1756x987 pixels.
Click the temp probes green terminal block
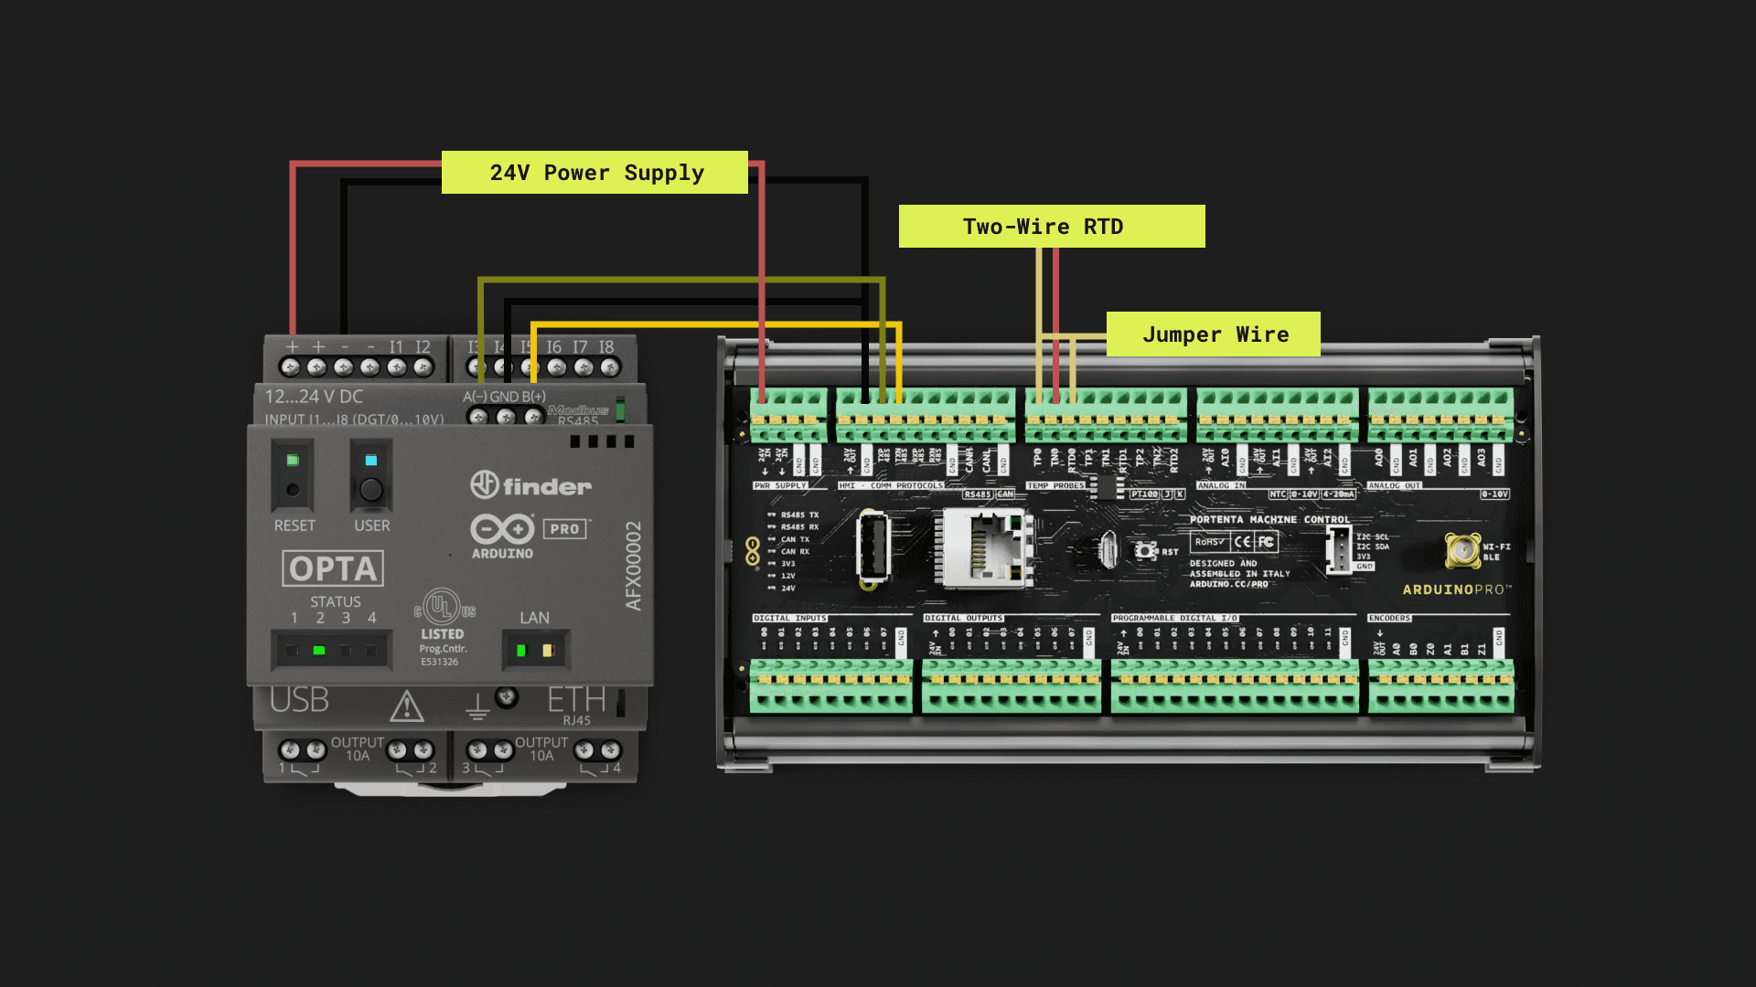coord(1106,416)
